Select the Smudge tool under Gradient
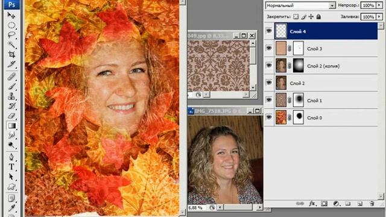The width and height of the screenshot is (386, 217). (x=11, y=135)
